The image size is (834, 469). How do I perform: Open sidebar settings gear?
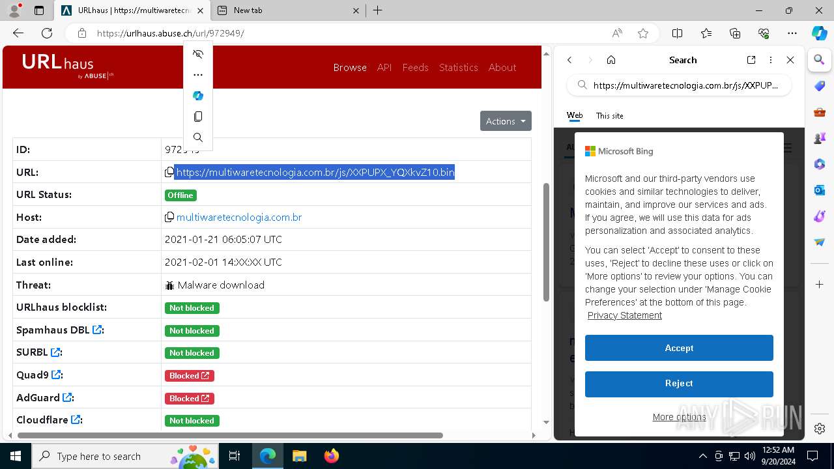tap(820, 429)
